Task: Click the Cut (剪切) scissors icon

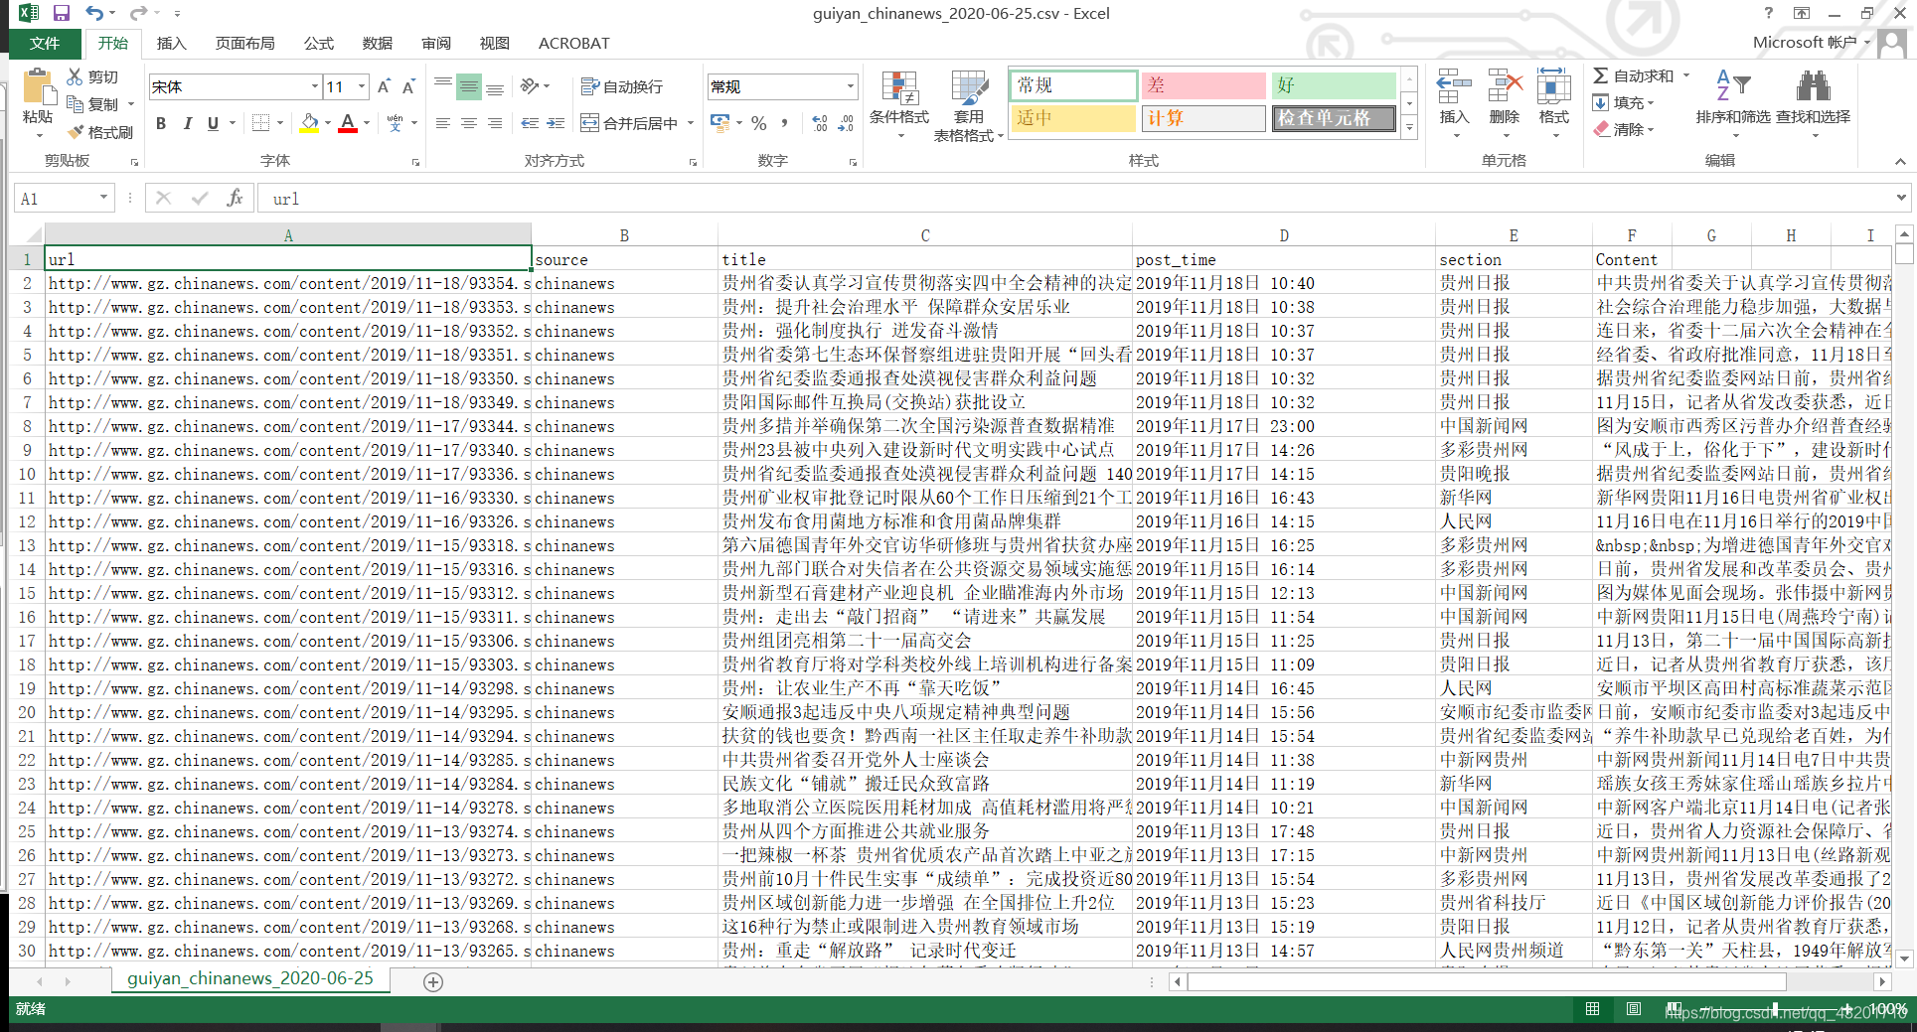Action: point(75,76)
